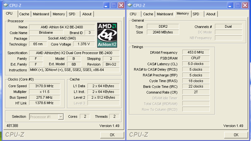Viewport: 251px width, 141px height.
Task: Minimize the right CPU-Z window
Action: click(230, 5)
